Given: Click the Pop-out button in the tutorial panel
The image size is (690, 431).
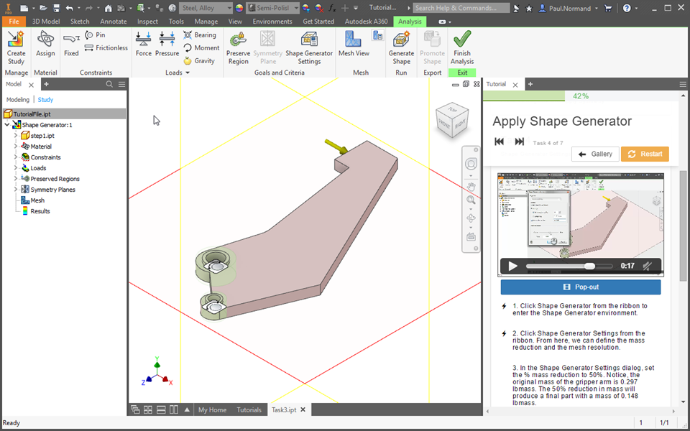Looking at the screenshot, I should pos(580,287).
